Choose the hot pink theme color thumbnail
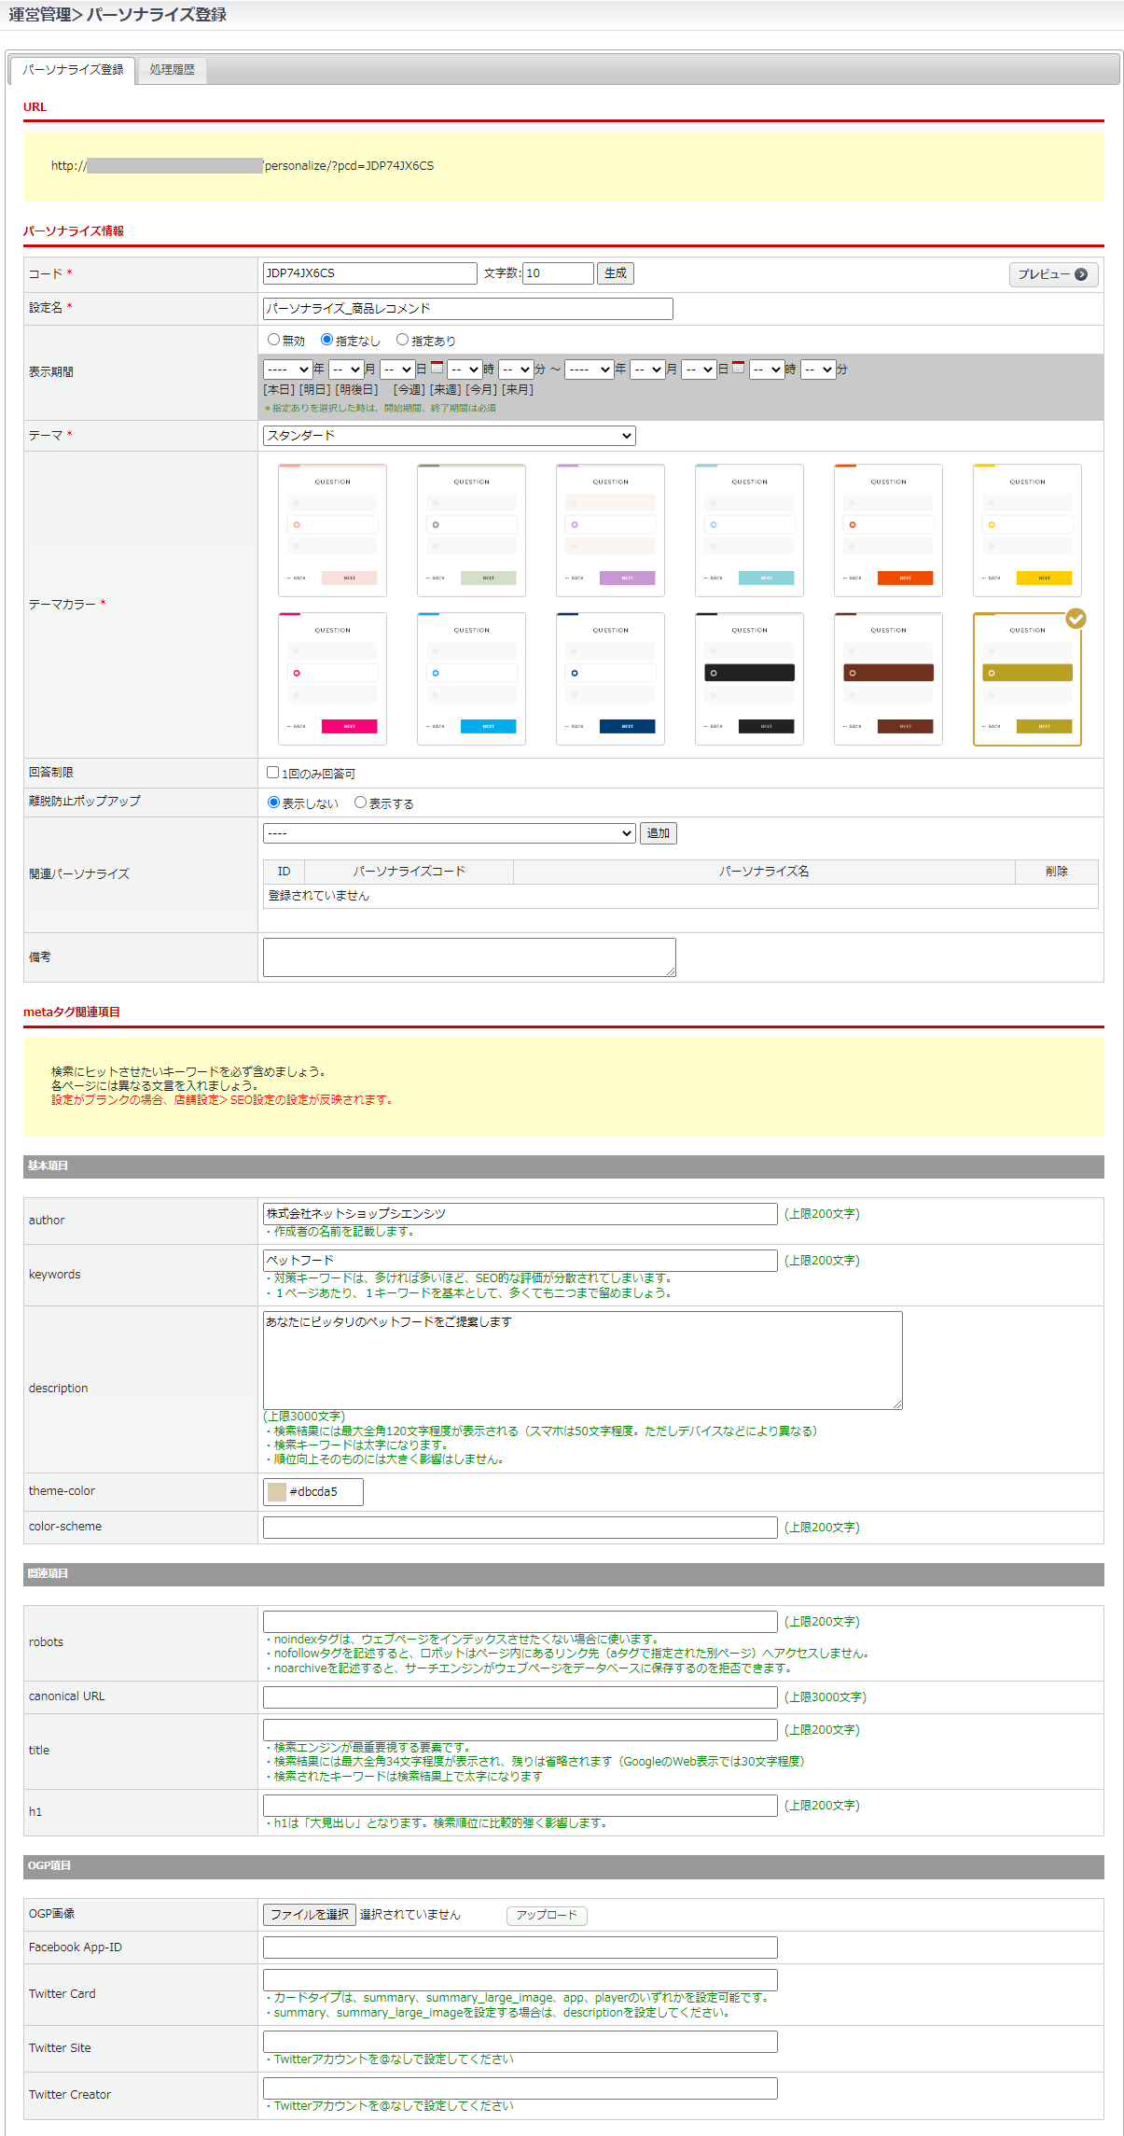 click(332, 678)
